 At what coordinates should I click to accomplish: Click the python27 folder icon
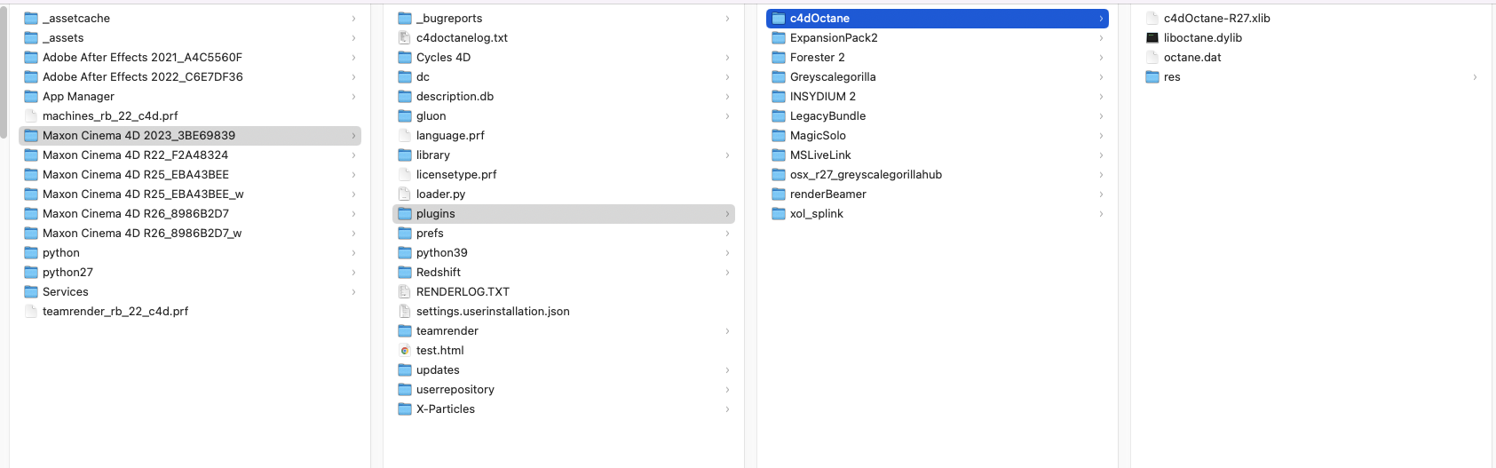31,272
